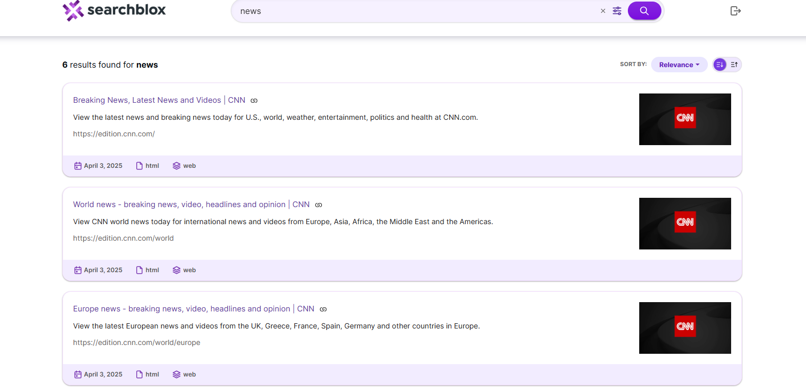Screen dimensions: 806x392
Task: Click the layers icon in the Europe news result
Action: click(177, 374)
